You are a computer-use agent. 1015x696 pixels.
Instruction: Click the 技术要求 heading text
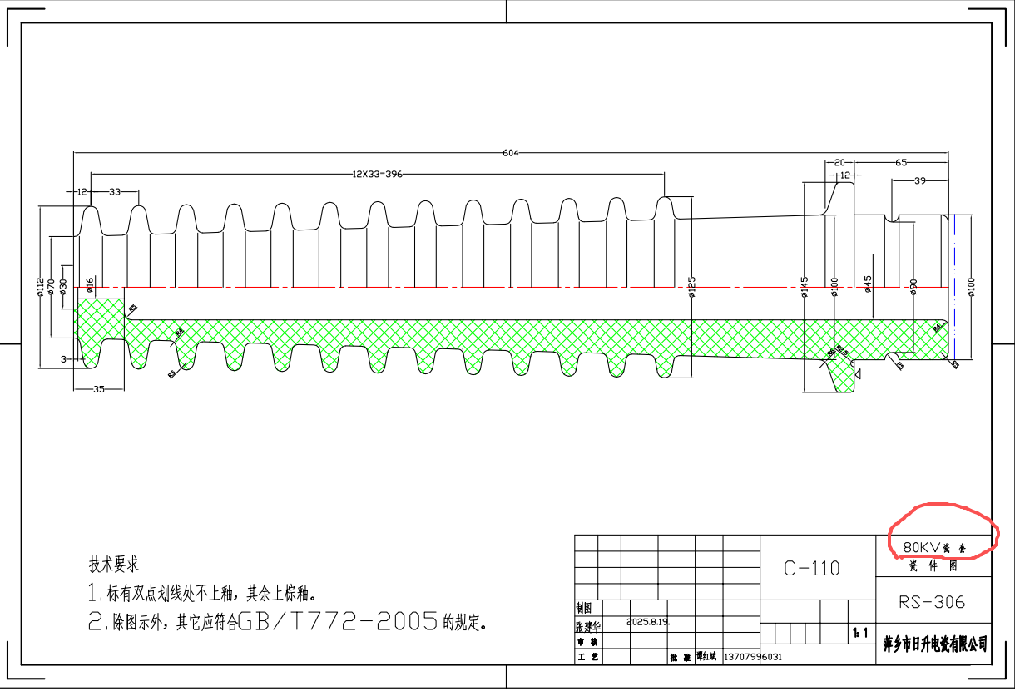pyautogui.click(x=114, y=564)
